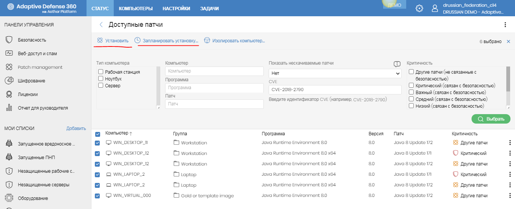The image size is (515, 209).
Task: Check Другие патчи criticality checkbox
Action: 411,72
